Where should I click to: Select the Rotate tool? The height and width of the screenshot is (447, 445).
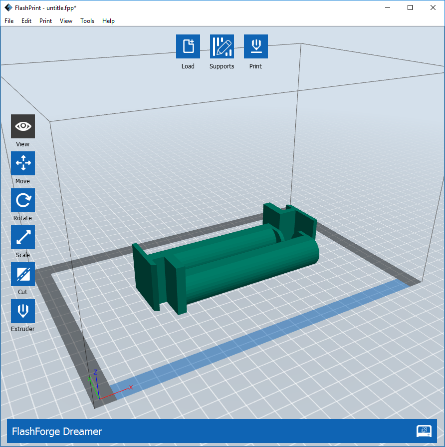pos(23,200)
